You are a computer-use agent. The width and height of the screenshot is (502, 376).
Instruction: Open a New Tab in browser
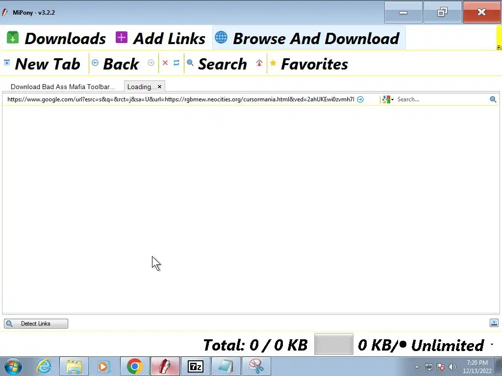[42, 64]
